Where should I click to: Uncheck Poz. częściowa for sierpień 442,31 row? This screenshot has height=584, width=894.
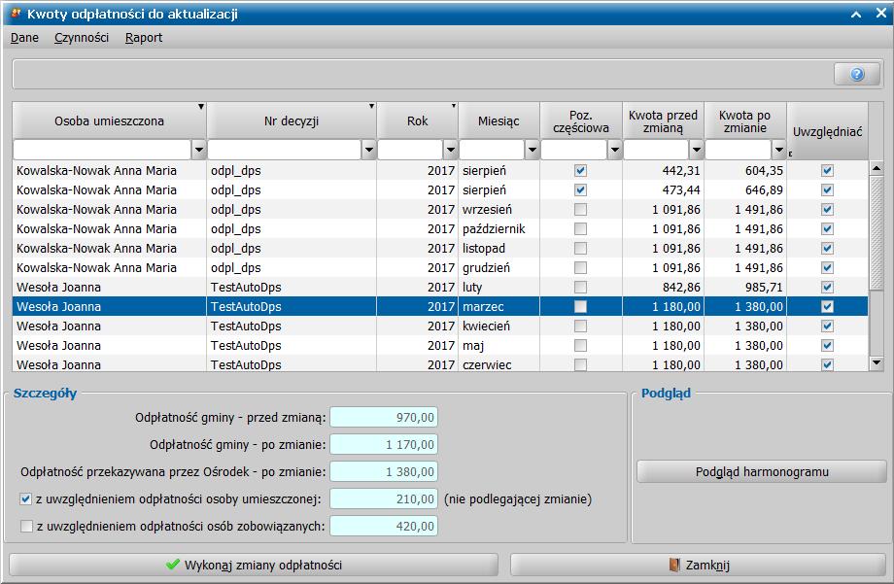pyautogui.click(x=580, y=170)
